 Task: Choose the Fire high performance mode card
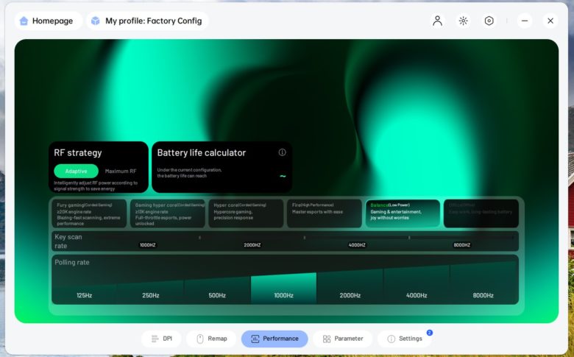point(325,213)
